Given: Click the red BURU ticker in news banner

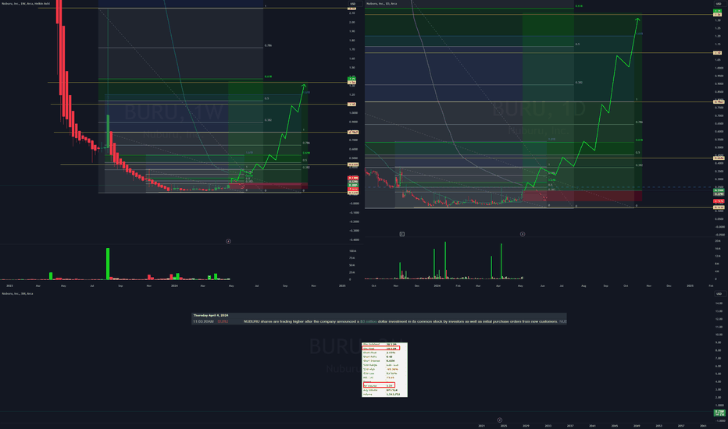Looking at the screenshot, I should pos(223,321).
